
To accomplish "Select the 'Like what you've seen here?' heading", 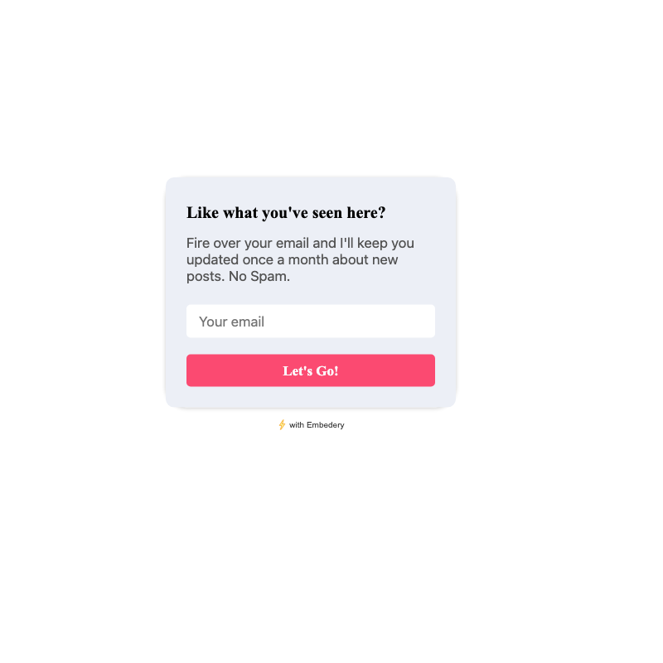I will click(x=286, y=213).
